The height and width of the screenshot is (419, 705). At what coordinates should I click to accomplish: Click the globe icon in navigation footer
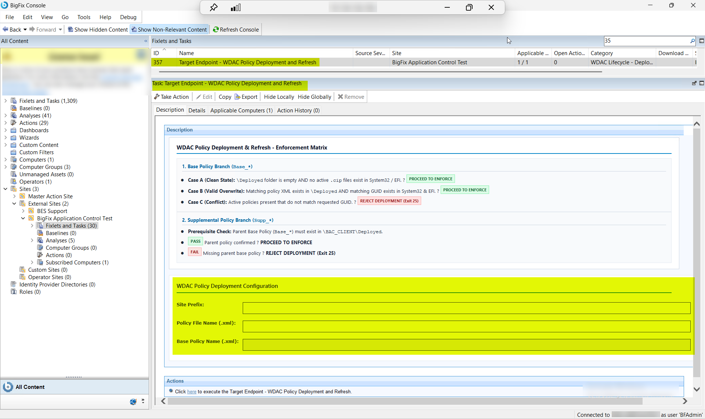click(x=133, y=402)
